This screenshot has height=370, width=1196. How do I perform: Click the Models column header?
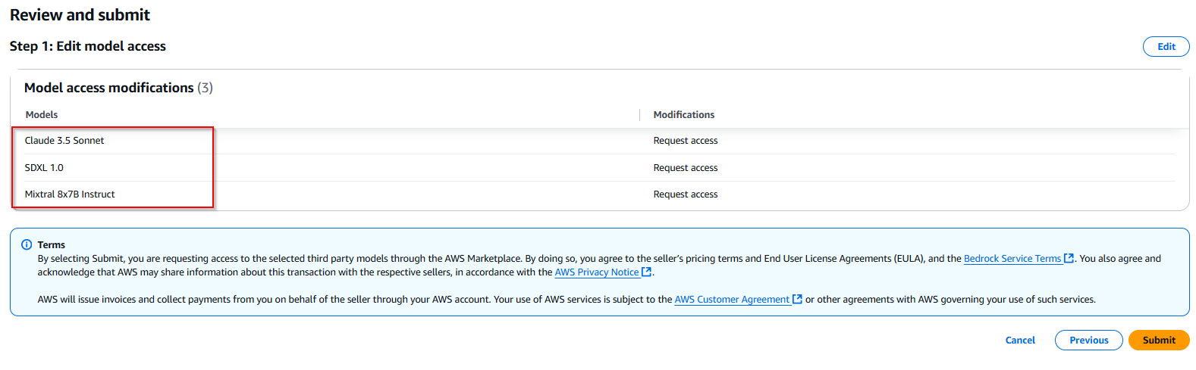42,115
